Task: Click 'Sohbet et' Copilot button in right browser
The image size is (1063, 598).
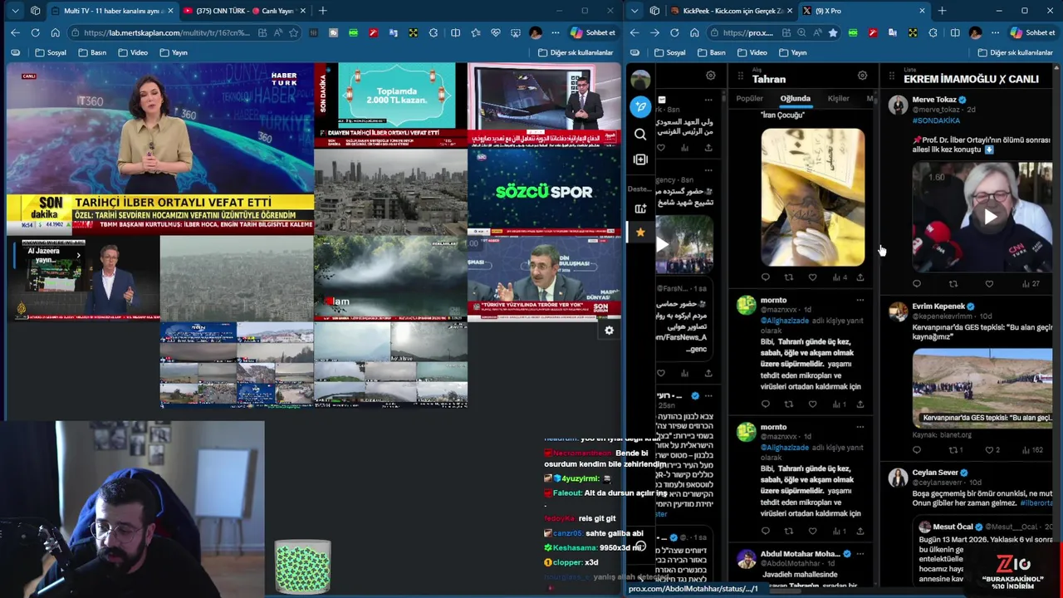Action: (1031, 32)
